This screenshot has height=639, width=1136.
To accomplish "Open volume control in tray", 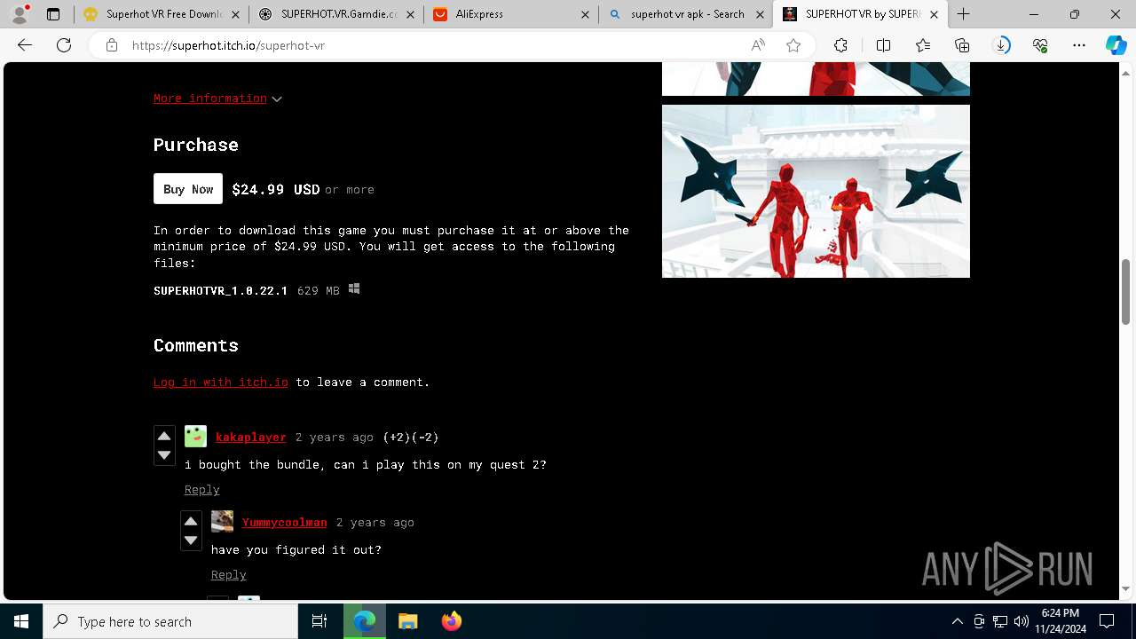I will [1022, 621].
